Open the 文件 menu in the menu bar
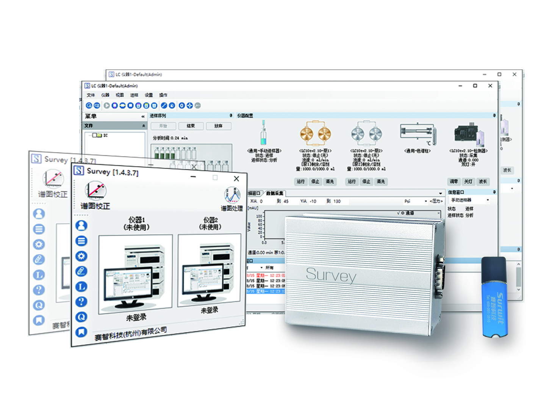 [x=91, y=95]
